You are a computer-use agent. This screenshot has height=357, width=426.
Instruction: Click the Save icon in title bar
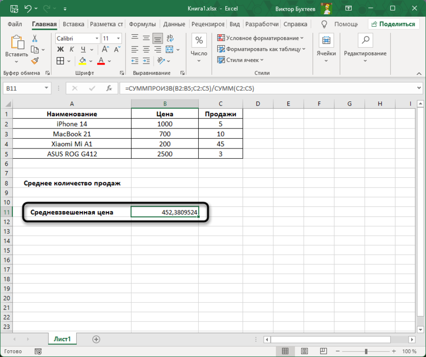tap(14, 9)
